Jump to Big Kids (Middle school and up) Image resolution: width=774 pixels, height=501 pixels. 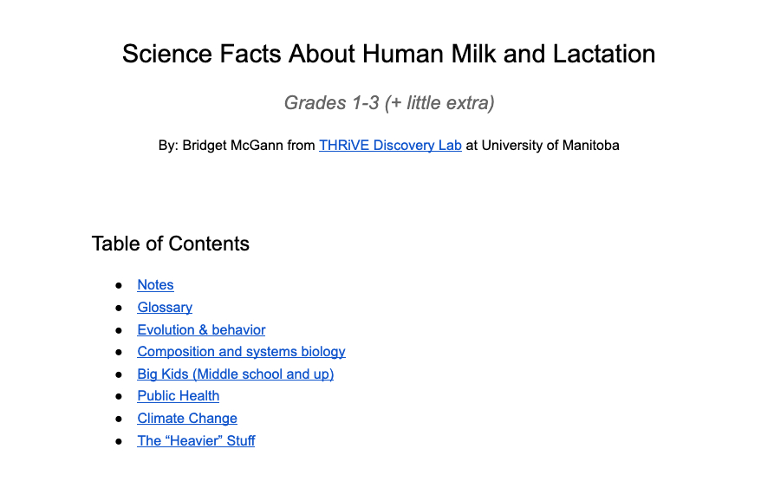click(235, 374)
